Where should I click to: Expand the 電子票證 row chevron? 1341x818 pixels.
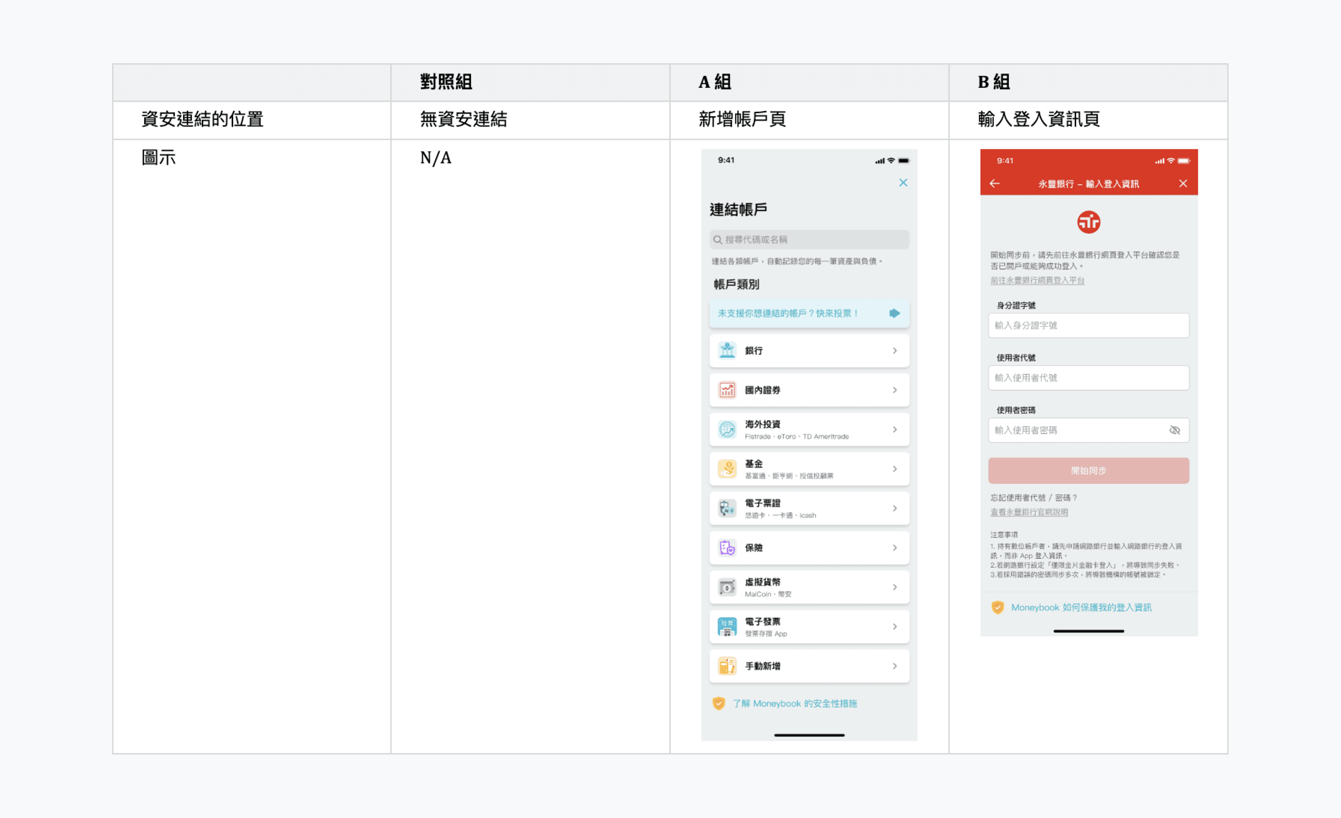[x=895, y=508]
